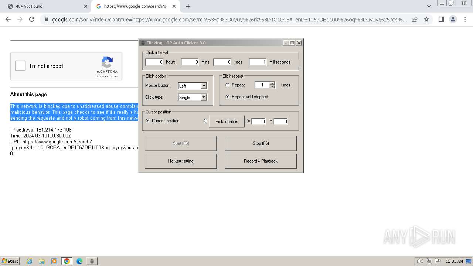Open the Click type dropdown
The height and width of the screenshot is (266, 473).
coord(193,97)
